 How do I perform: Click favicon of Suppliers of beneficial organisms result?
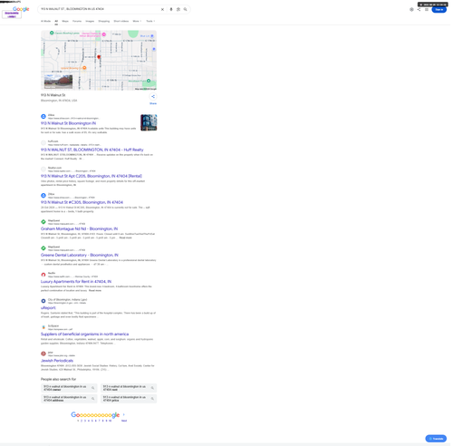tap(43, 327)
